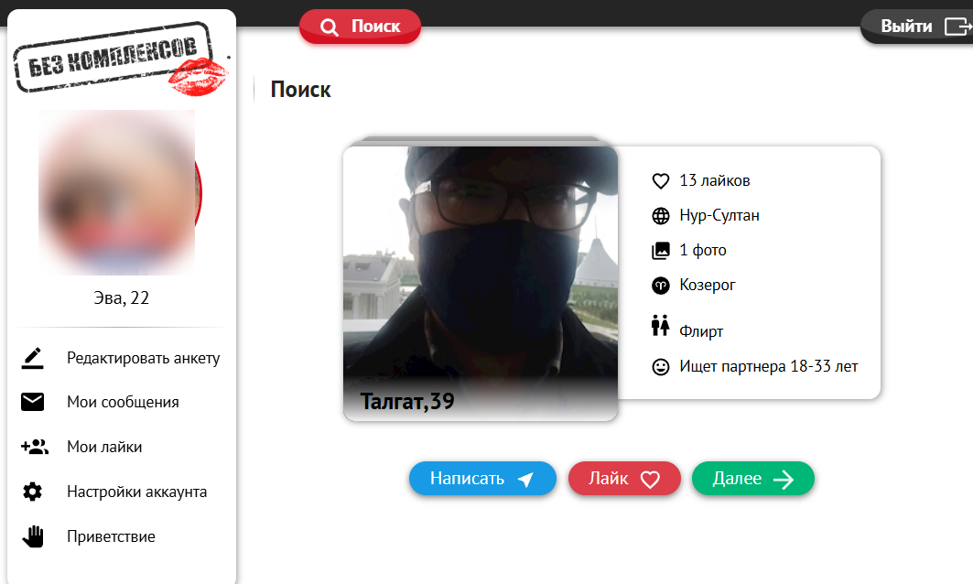Image resolution: width=973 pixels, height=584 pixels.
Task: Open Мои сообщения in the sidebar
Action: coord(123,402)
